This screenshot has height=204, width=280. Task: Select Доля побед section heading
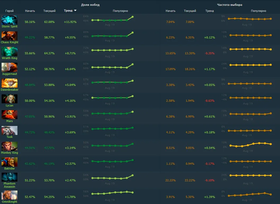click(x=90, y=5)
